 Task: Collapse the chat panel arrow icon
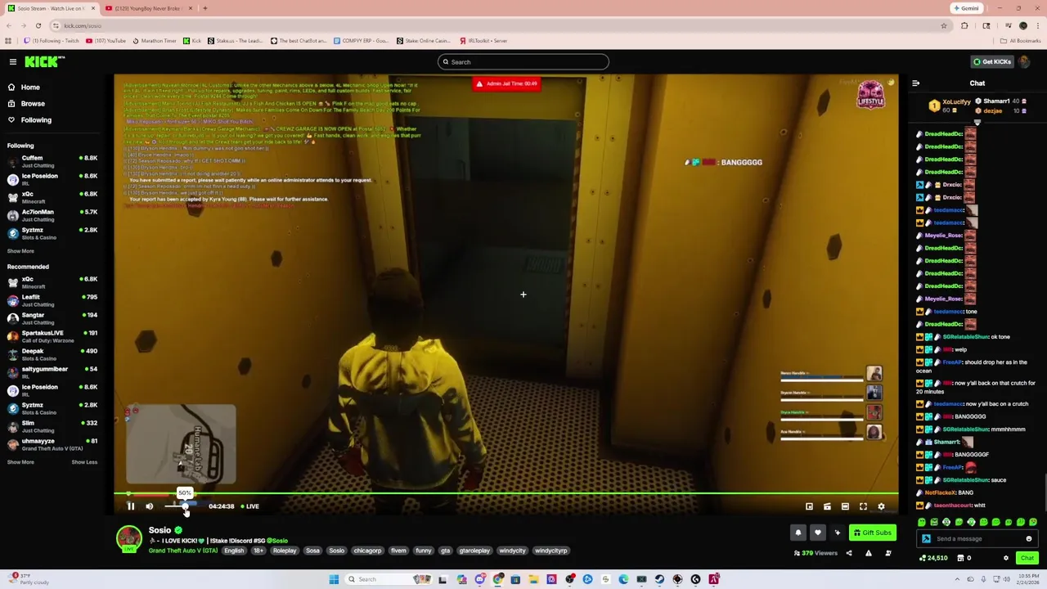(x=915, y=83)
